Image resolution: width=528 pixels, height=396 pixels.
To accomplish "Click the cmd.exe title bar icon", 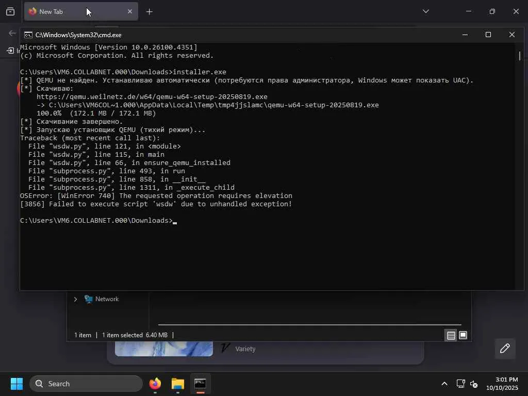I will tap(28, 35).
